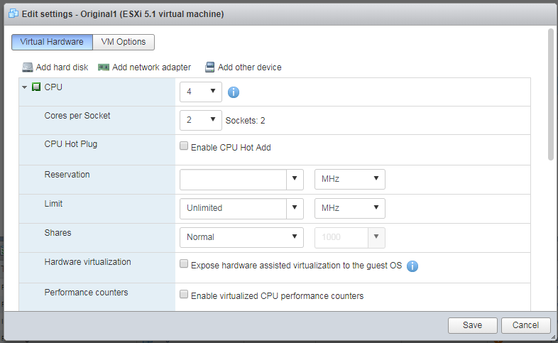Enable virtualized CPU performance counters
558x343 pixels.
[184, 295]
